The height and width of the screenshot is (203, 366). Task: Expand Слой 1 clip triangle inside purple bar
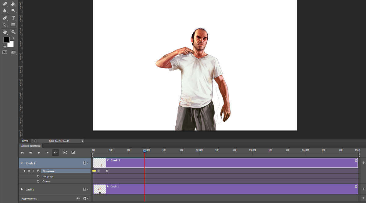[x=108, y=186]
